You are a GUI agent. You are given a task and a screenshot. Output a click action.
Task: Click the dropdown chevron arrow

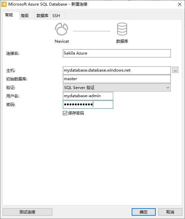(x=168, y=88)
